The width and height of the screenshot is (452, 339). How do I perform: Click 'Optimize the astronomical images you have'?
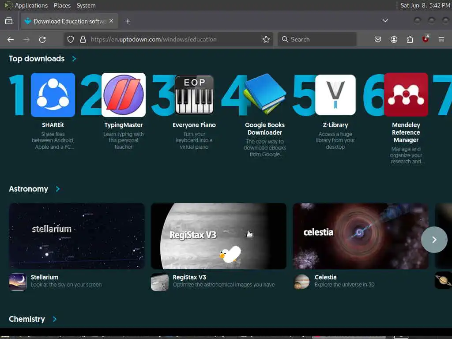[x=224, y=285]
